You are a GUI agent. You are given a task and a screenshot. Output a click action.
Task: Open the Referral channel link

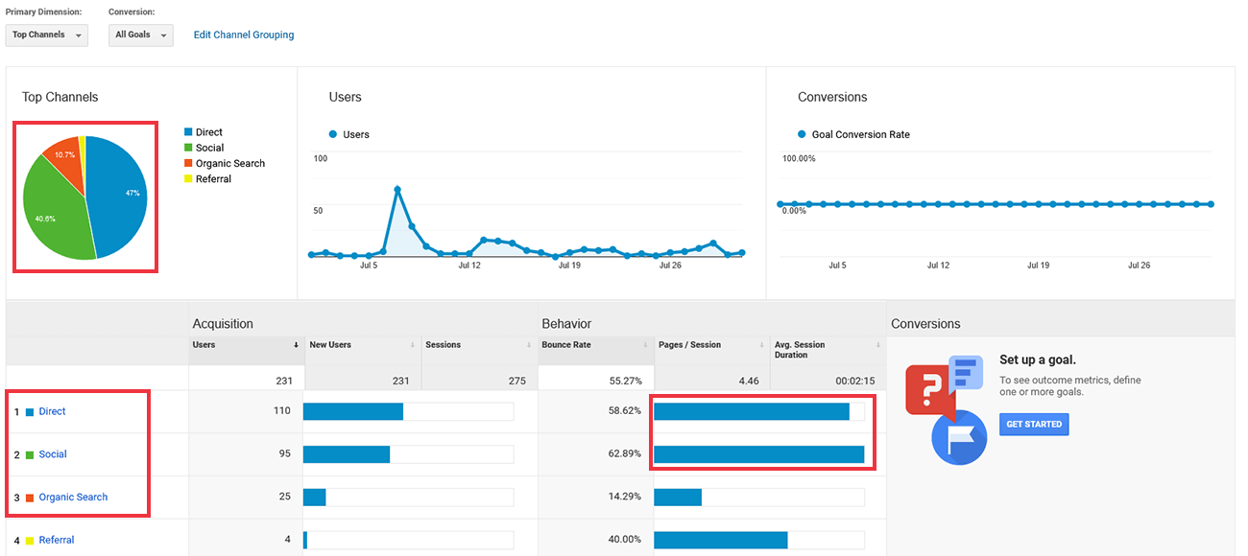pos(57,540)
